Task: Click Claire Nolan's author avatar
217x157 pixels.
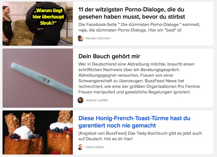Action: click(81, 147)
